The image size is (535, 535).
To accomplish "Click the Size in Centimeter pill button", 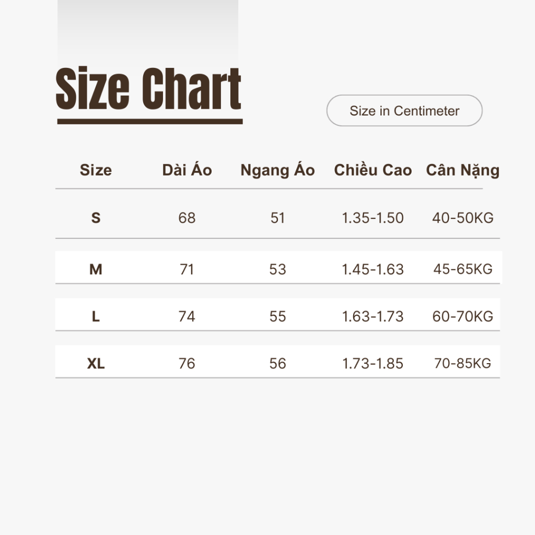I will 404,111.
